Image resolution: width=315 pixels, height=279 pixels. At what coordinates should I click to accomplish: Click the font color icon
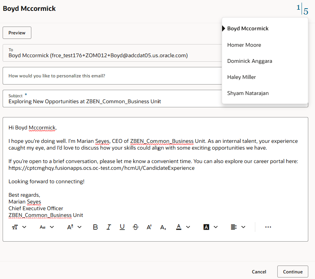click(179, 227)
